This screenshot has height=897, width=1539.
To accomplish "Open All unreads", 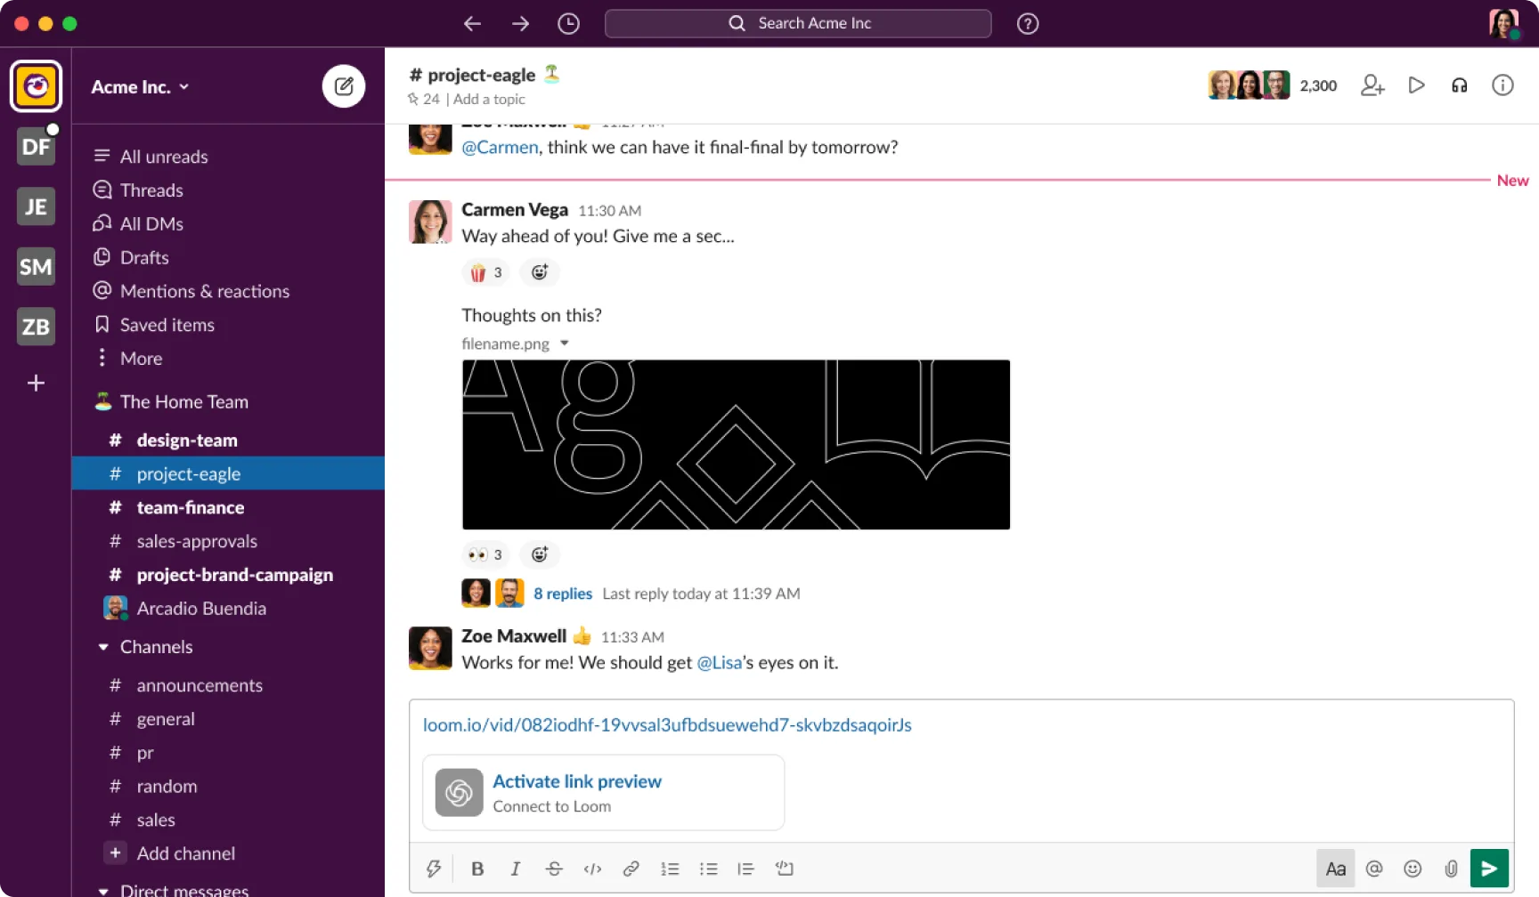I will pyautogui.click(x=228, y=157).
